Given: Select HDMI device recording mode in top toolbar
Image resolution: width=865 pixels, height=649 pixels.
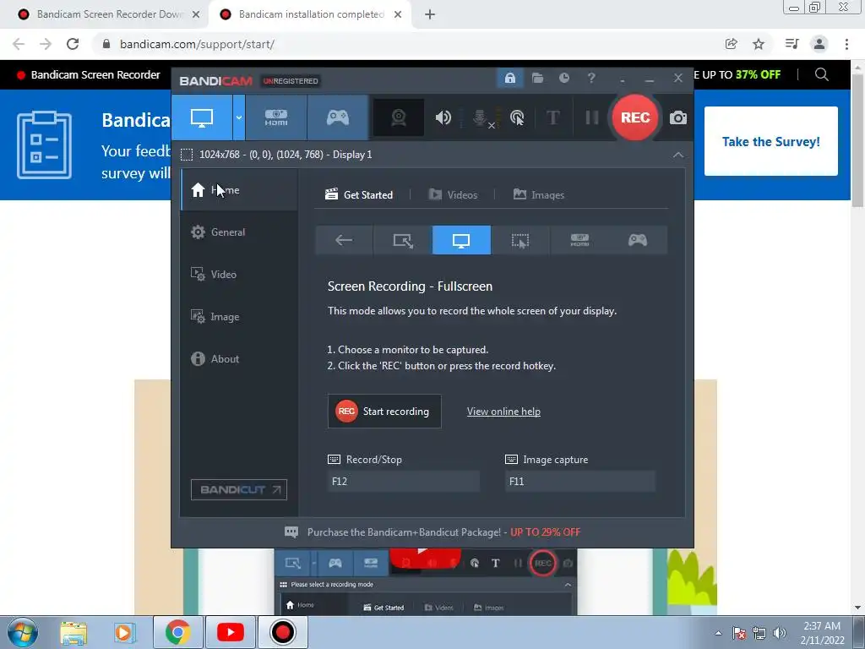Looking at the screenshot, I should pos(276,117).
